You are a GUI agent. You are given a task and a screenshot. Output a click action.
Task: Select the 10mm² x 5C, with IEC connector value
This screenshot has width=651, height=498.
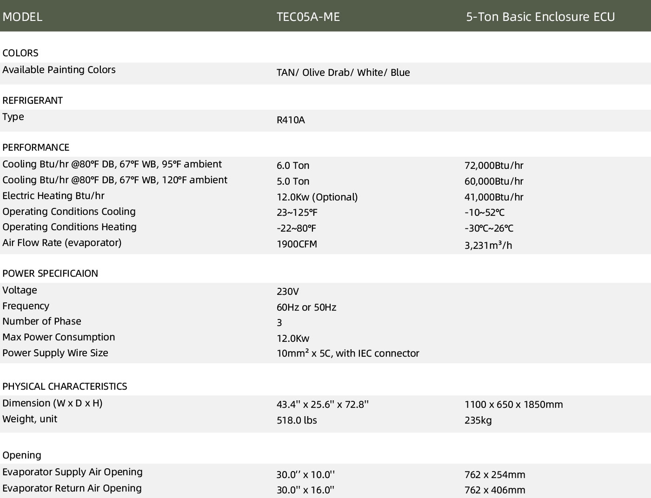pyautogui.click(x=348, y=353)
